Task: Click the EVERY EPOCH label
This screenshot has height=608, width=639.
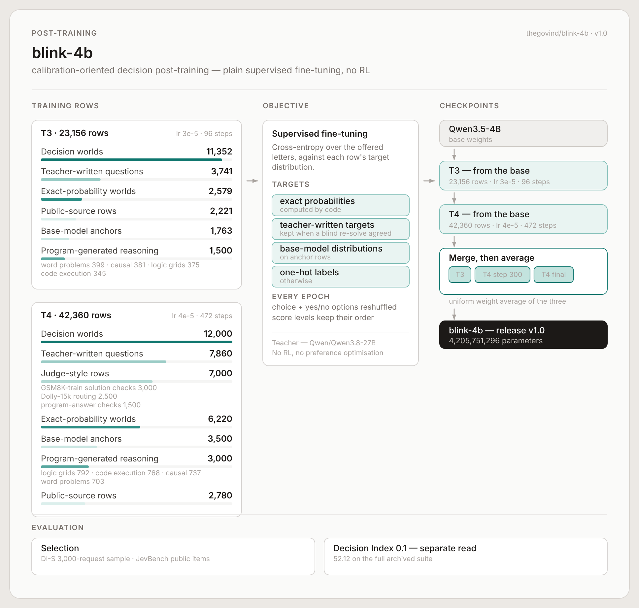Action: click(x=301, y=296)
